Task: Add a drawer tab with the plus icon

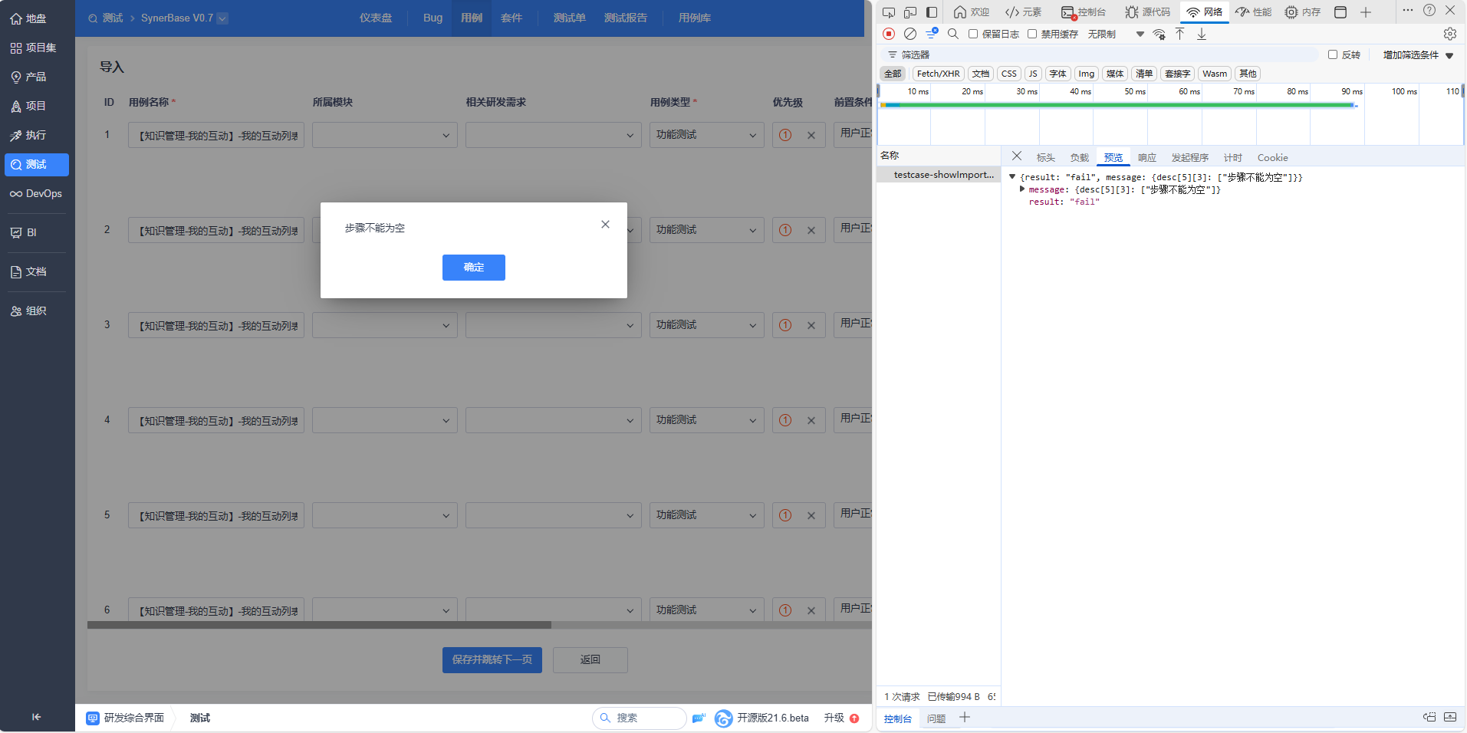Action: coord(965,718)
